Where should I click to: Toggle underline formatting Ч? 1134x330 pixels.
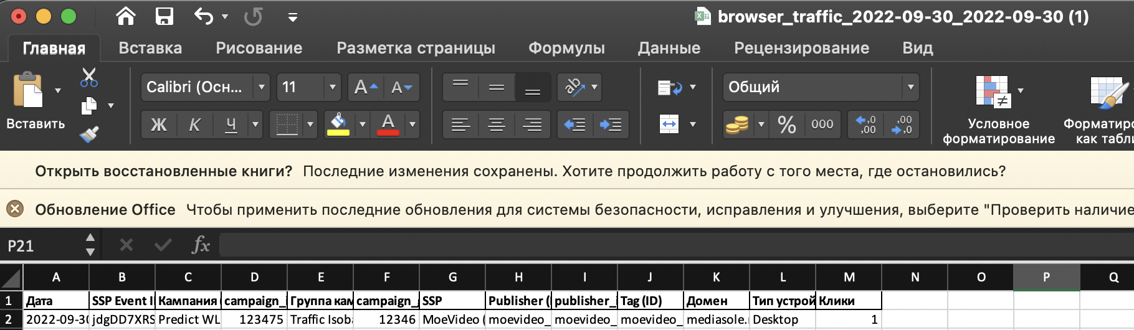coord(231,125)
